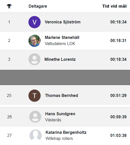The height and width of the screenshot is (145, 130).
Task: Select the Deltagare column header
Action: 38,6
